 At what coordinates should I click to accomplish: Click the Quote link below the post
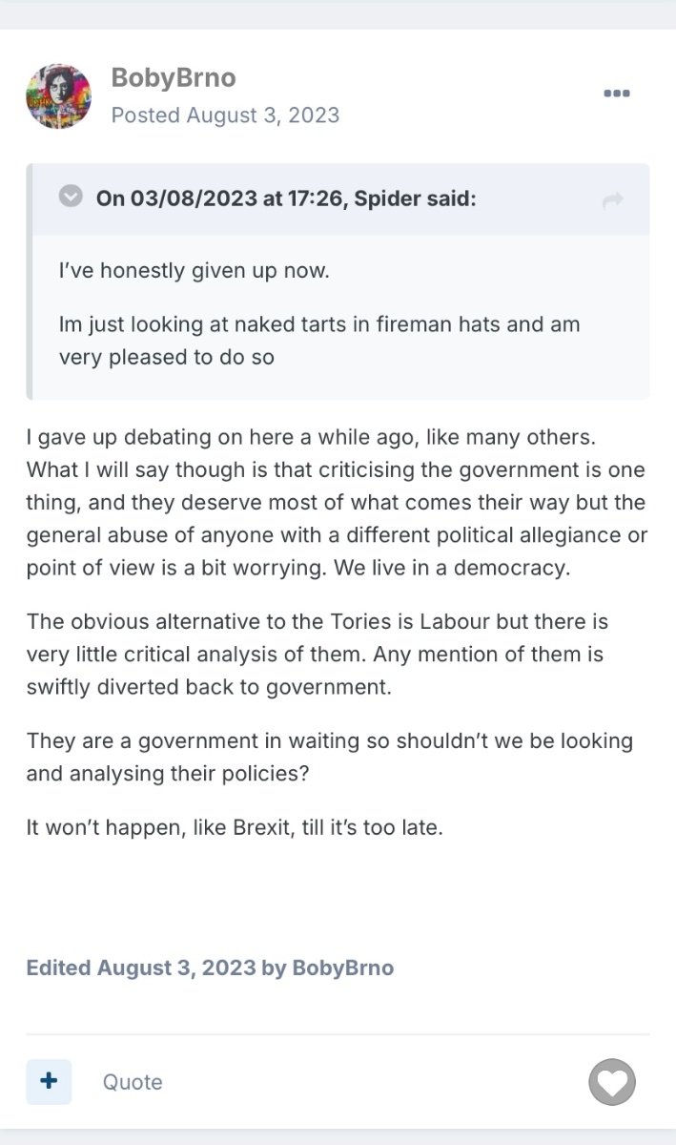(x=133, y=1082)
